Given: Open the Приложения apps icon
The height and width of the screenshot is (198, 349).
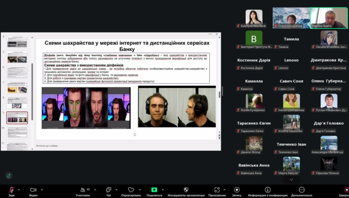Looking at the screenshot, I should [216, 190].
